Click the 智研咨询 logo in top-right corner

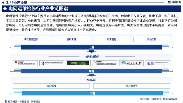[x=174, y=3]
